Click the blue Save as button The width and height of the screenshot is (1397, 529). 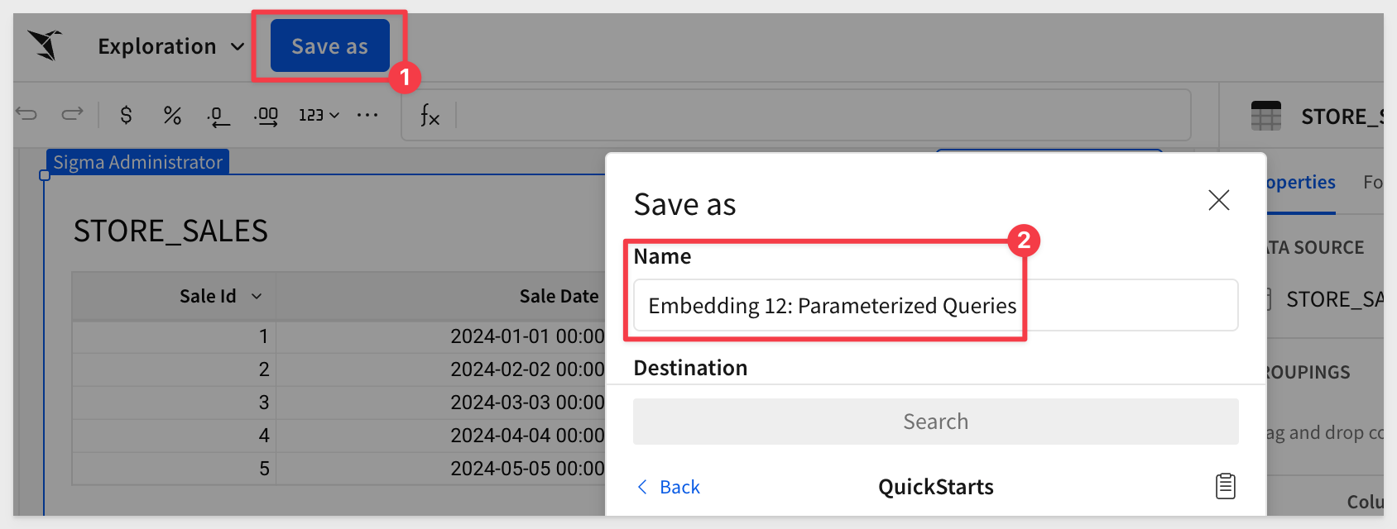pos(330,46)
